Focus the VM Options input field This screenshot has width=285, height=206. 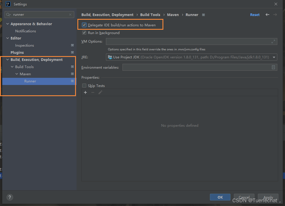(192, 41)
